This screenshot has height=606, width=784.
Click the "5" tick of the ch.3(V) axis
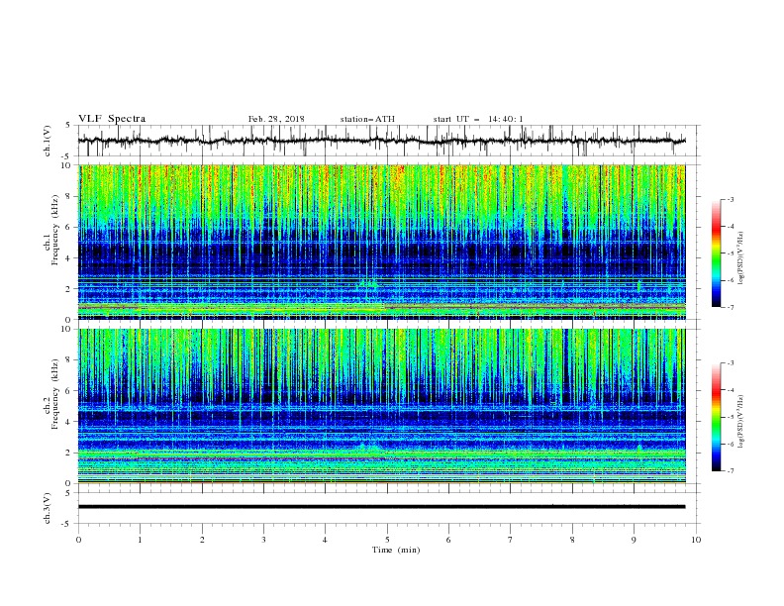click(68, 492)
